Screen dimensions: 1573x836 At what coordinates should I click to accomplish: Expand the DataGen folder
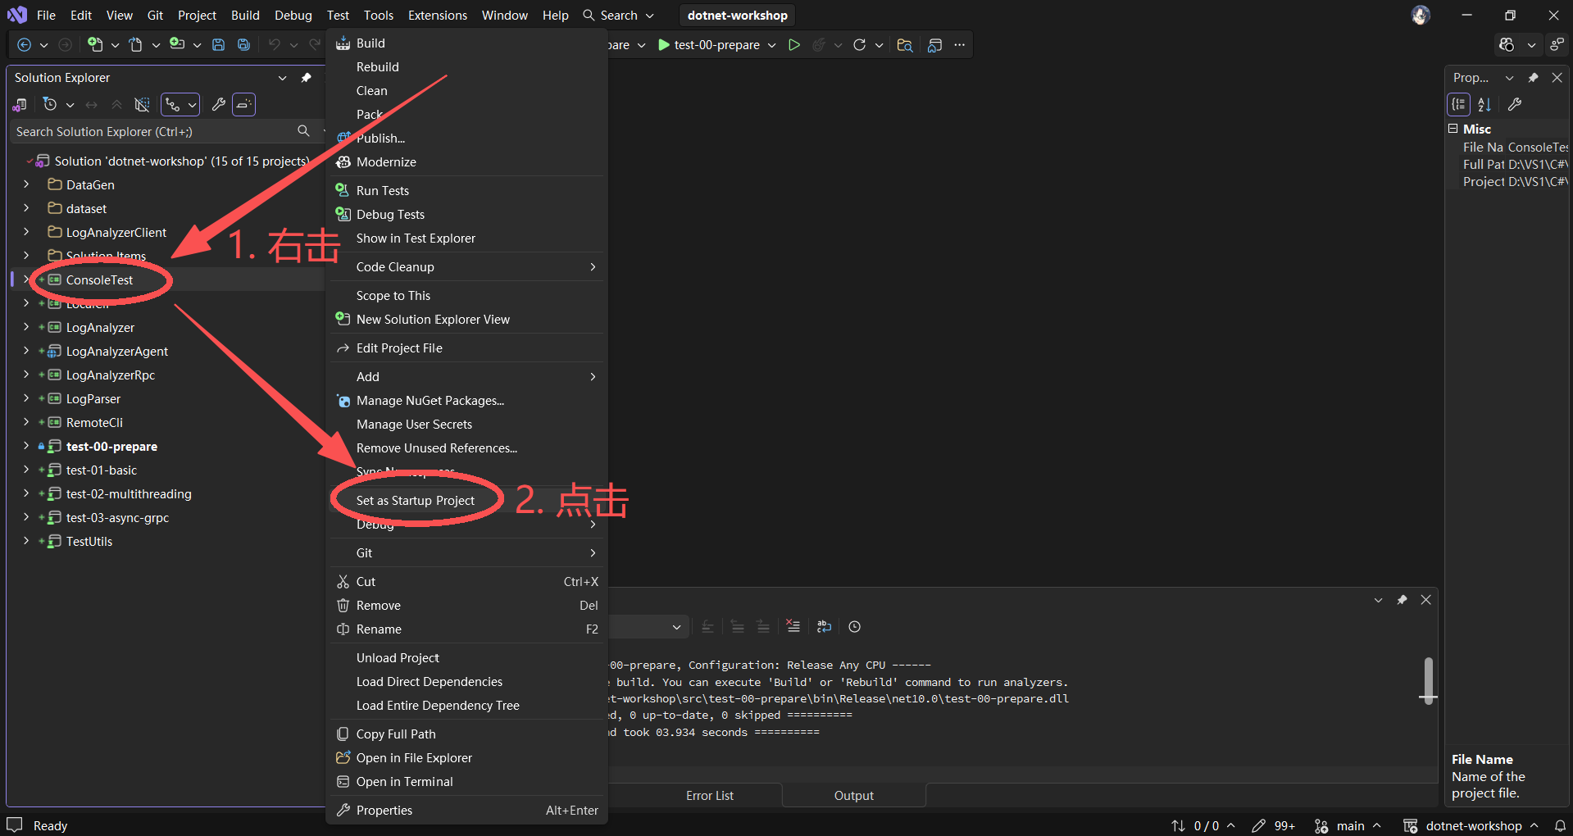26,184
